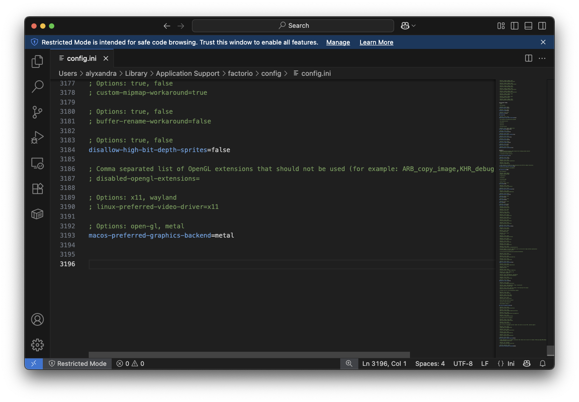The image size is (579, 402).
Task: Expand the config folder breadcrumb
Action: pyautogui.click(x=271, y=74)
